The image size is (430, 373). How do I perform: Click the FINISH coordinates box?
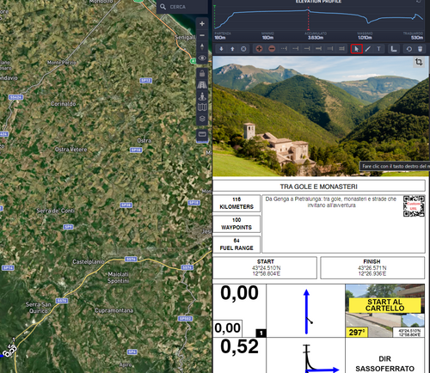pos(372,267)
